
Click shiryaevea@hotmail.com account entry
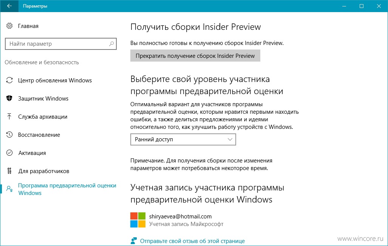pos(180,217)
